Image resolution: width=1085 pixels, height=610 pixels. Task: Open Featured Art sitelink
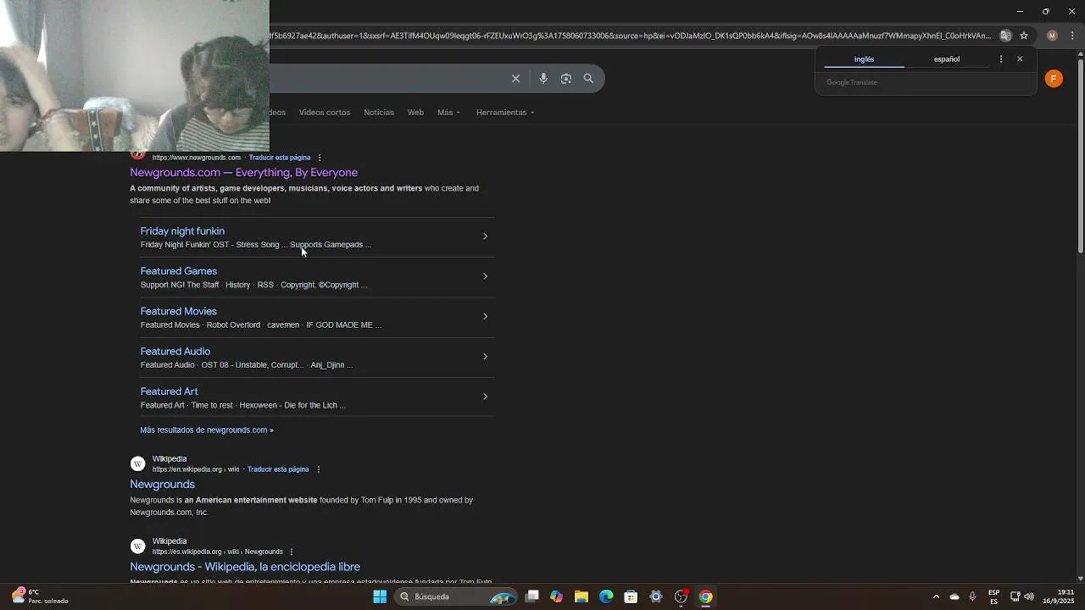169,391
